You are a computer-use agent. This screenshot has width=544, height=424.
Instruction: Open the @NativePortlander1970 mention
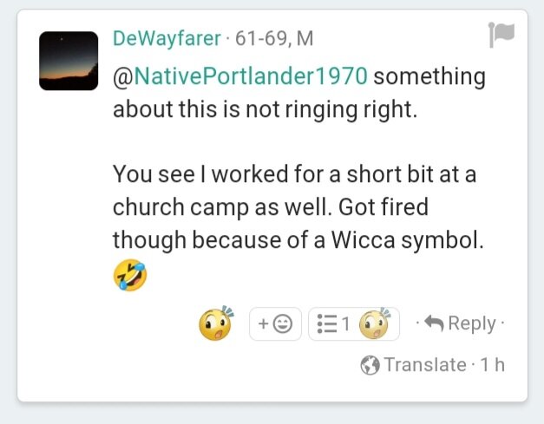coord(240,76)
